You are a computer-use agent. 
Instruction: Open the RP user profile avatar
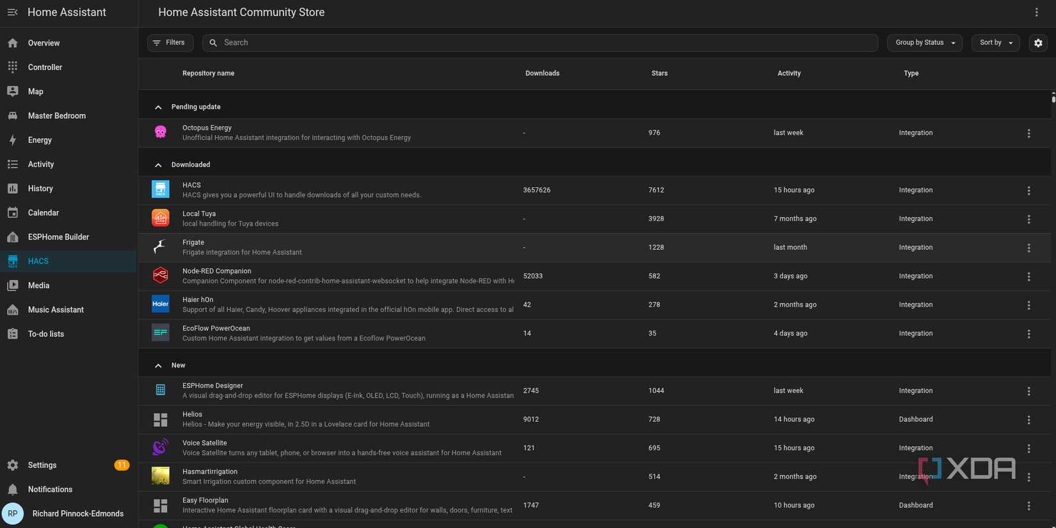13,513
